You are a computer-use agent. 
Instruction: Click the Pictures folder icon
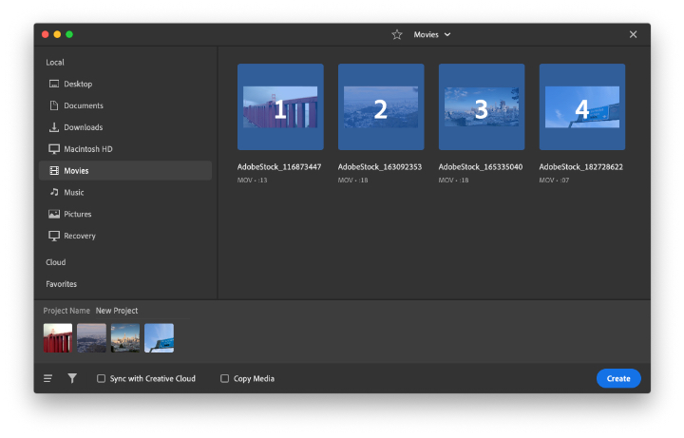point(54,214)
